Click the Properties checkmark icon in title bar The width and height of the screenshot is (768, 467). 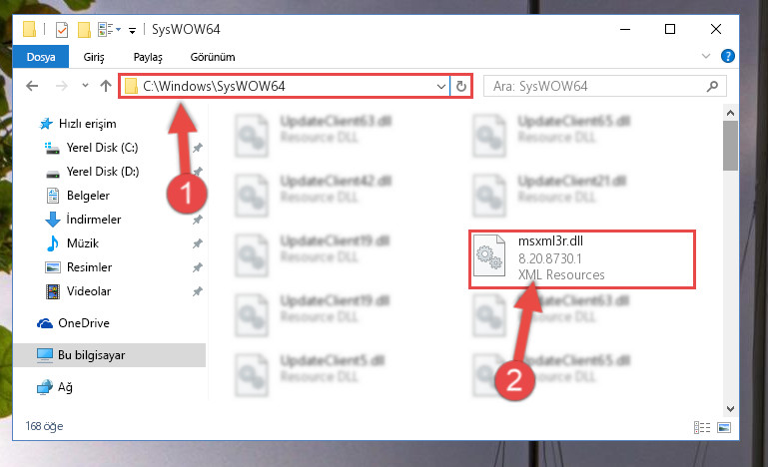pos(62,30)
